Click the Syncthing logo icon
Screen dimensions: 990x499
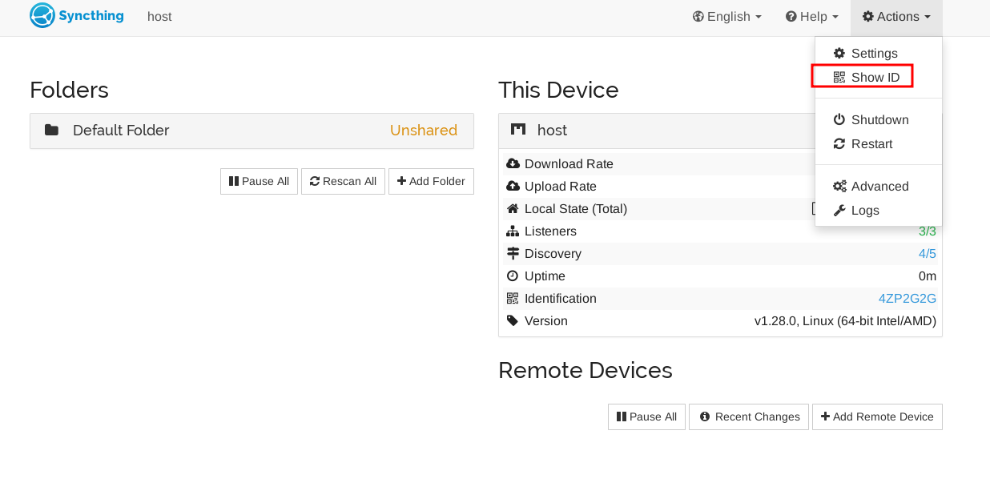click(x=42, y=16)
